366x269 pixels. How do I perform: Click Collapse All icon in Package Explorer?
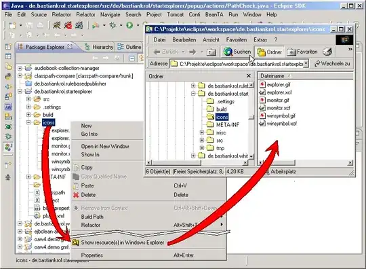[132, 58]
